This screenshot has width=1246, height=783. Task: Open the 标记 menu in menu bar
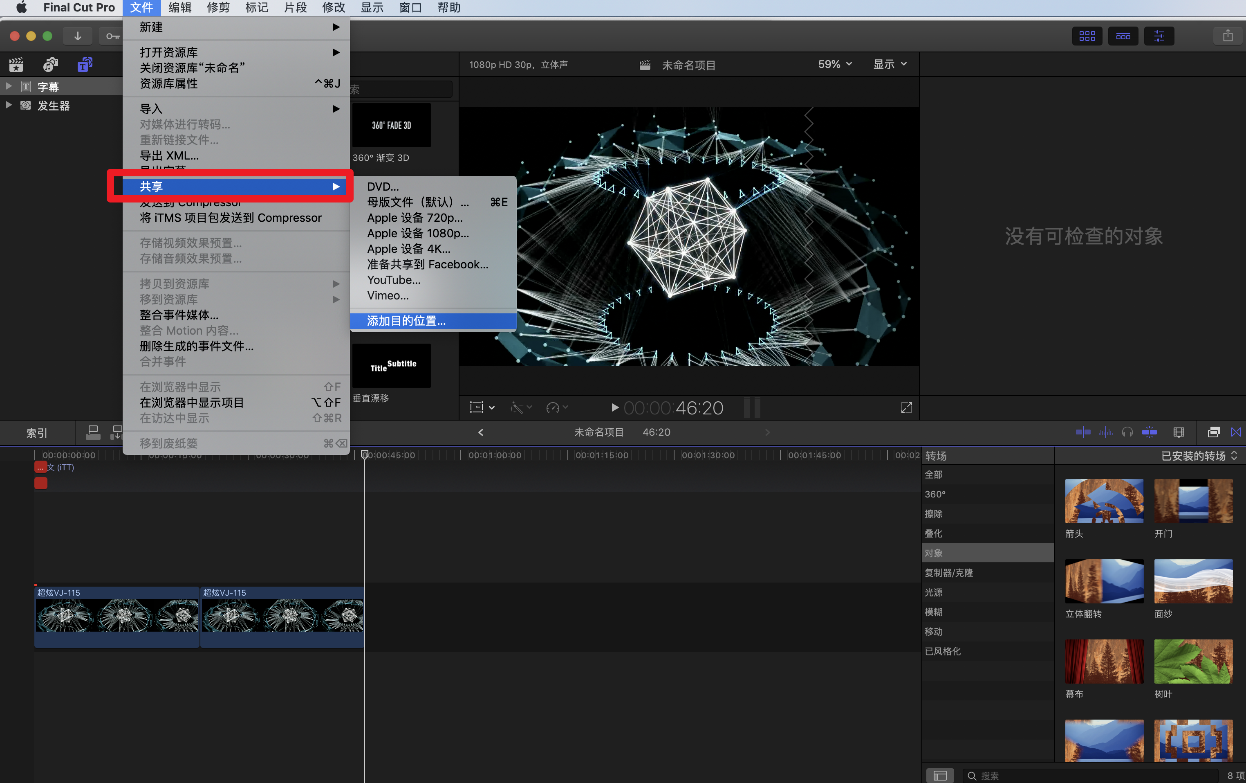pos(257,8)
